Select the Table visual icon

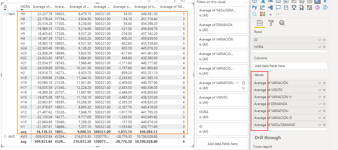(x=310, y=1)
